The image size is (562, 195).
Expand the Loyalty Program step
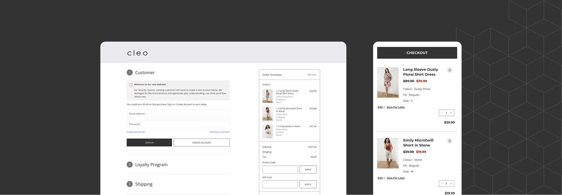(151, 165)
